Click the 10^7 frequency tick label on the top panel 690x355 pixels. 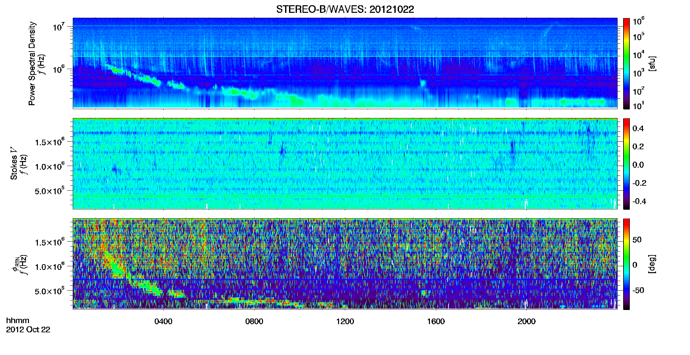pyautogui.click(x=59, y=27)
